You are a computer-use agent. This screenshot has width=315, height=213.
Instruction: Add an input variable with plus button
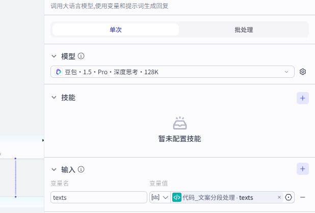point(303,169)
